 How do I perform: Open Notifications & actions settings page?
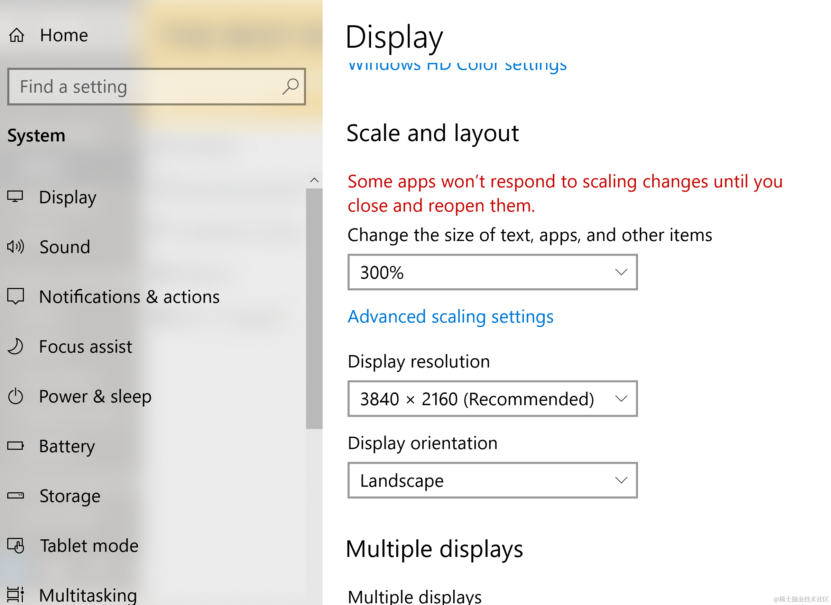[x=129, y=297]
